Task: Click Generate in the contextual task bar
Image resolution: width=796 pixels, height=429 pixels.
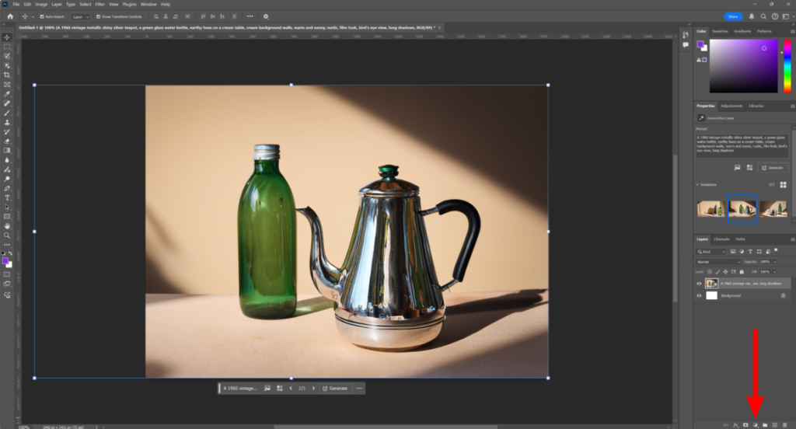Action: click(335, 389)
